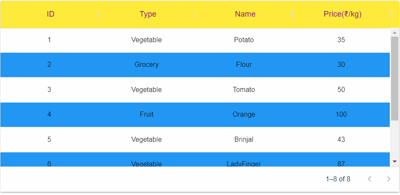Click the scrollbar down arrow
The height and width of the screenshot is (195, 400).
click(394, 161)
